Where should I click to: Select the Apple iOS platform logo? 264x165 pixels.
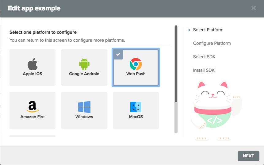[x=33, y=64]
